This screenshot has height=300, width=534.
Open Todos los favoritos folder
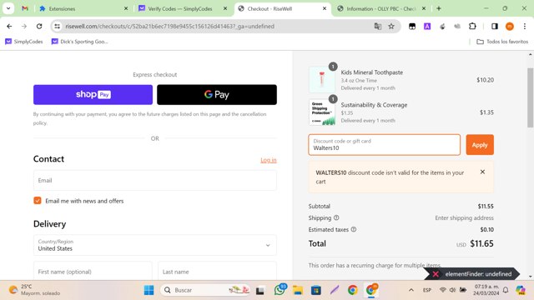[x=502, y=42]
